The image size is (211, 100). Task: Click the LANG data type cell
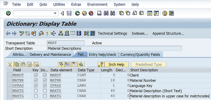pyautogui.click(x=89, y=86)
